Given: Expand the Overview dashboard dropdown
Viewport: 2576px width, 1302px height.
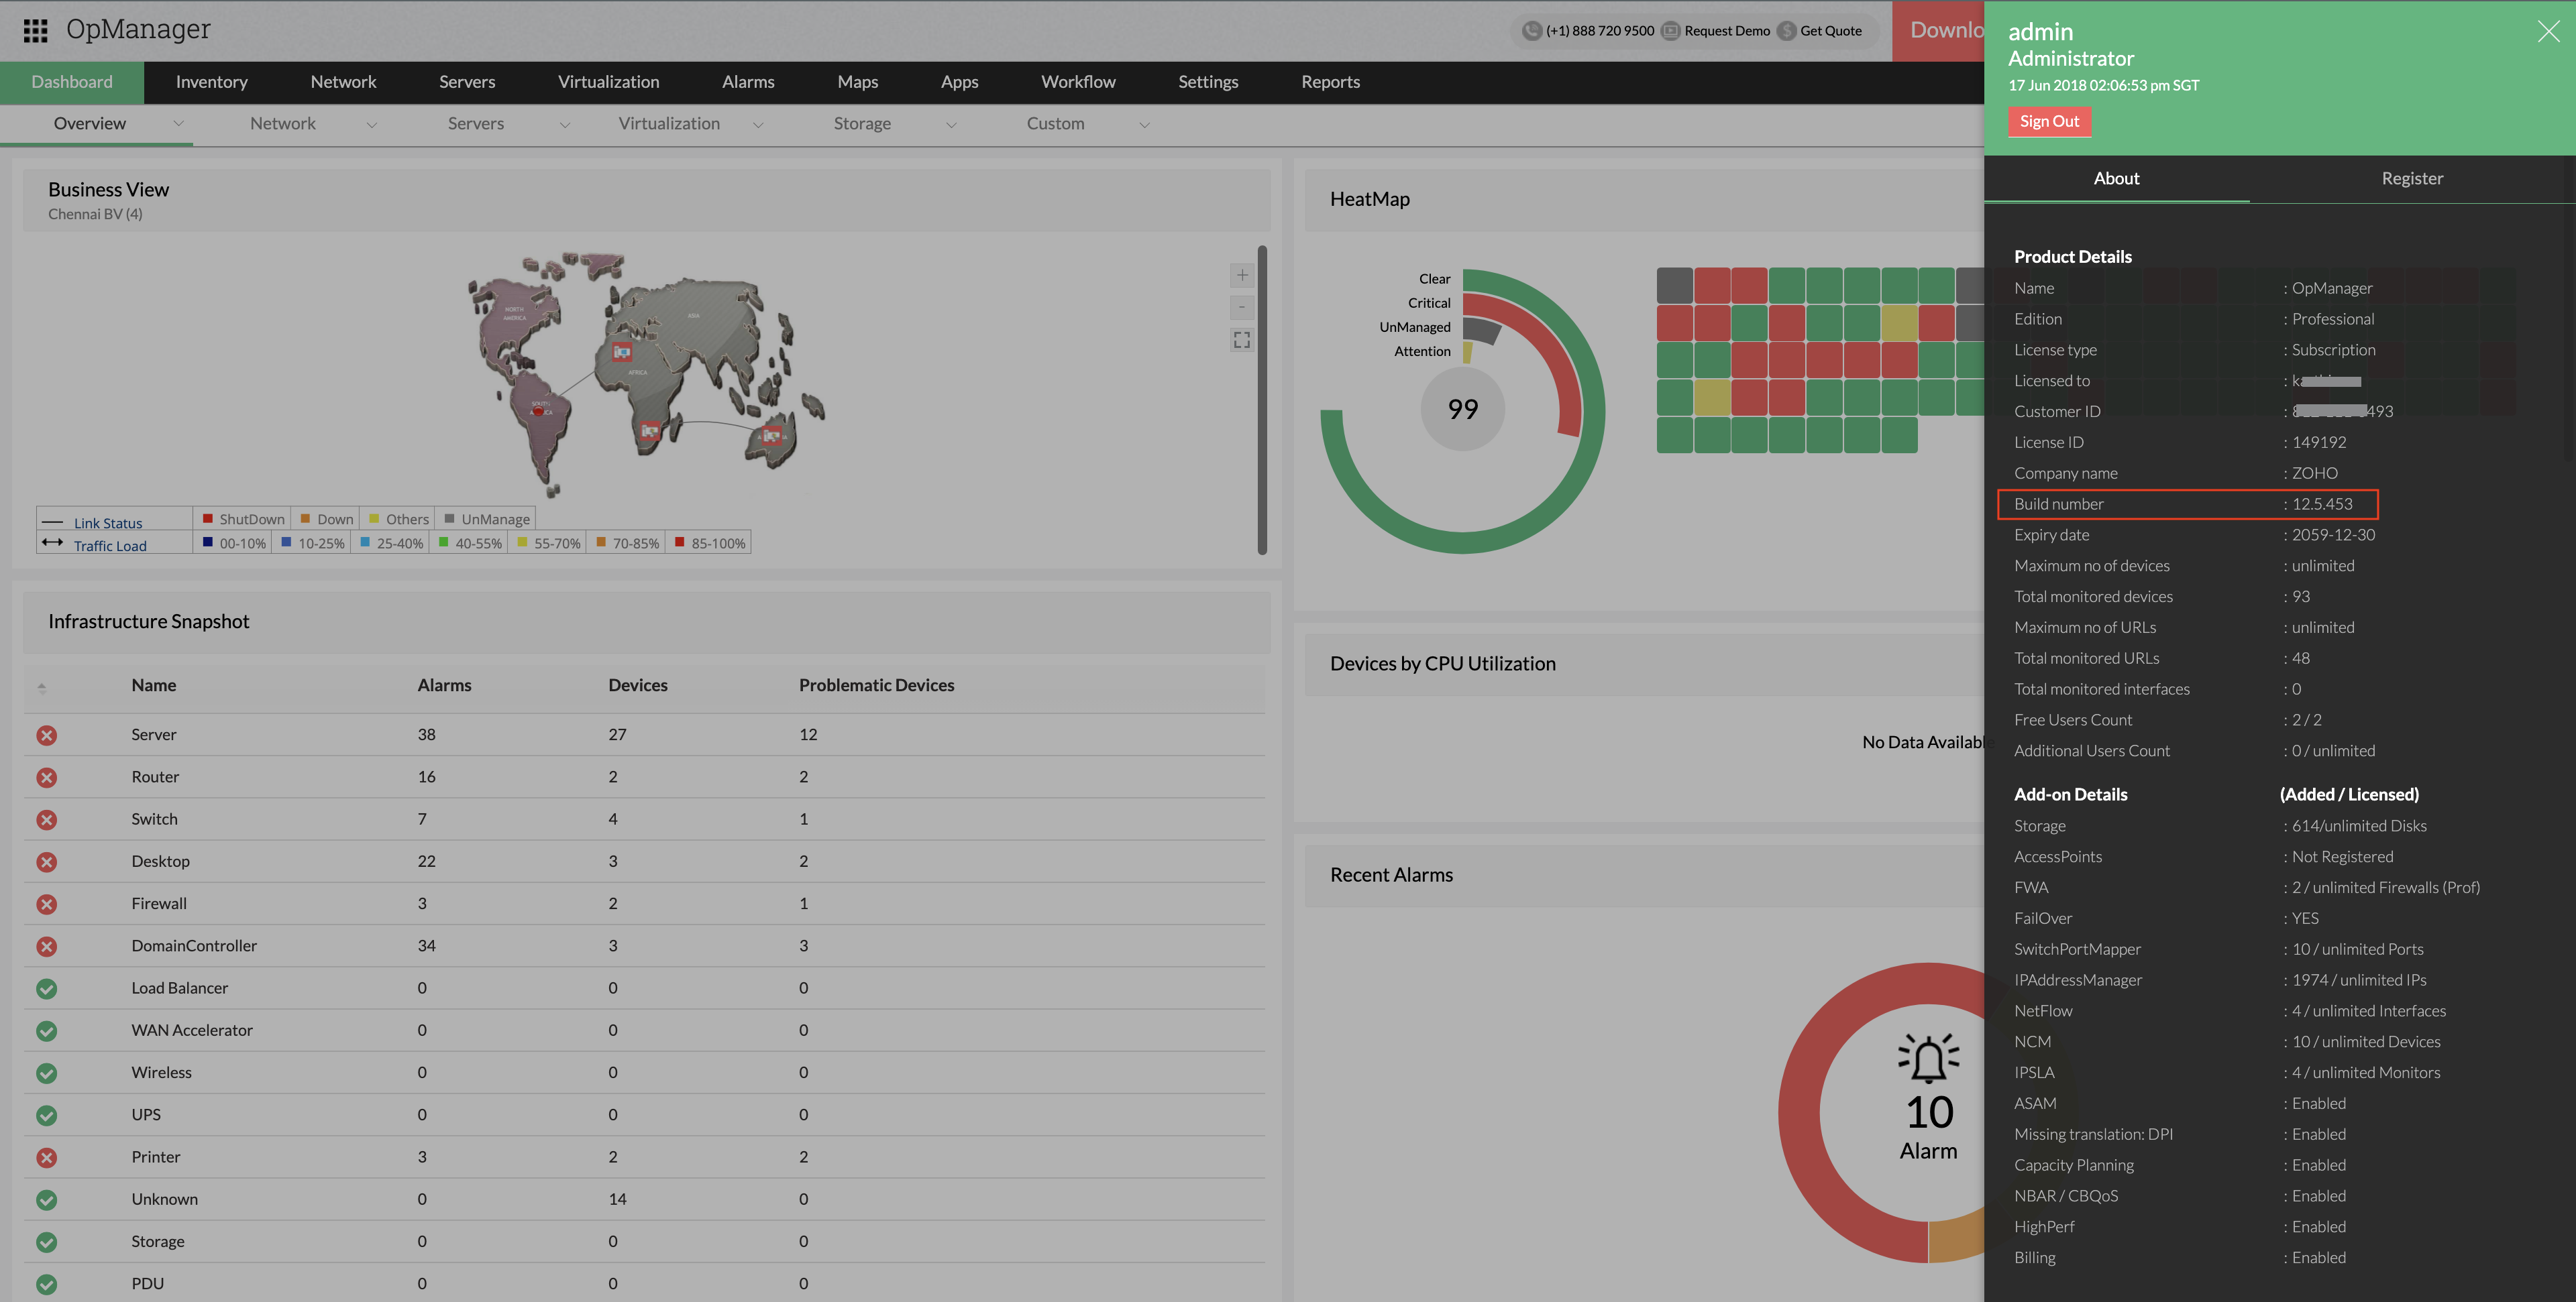Looking at the screenshot, I should coord(179,124).
